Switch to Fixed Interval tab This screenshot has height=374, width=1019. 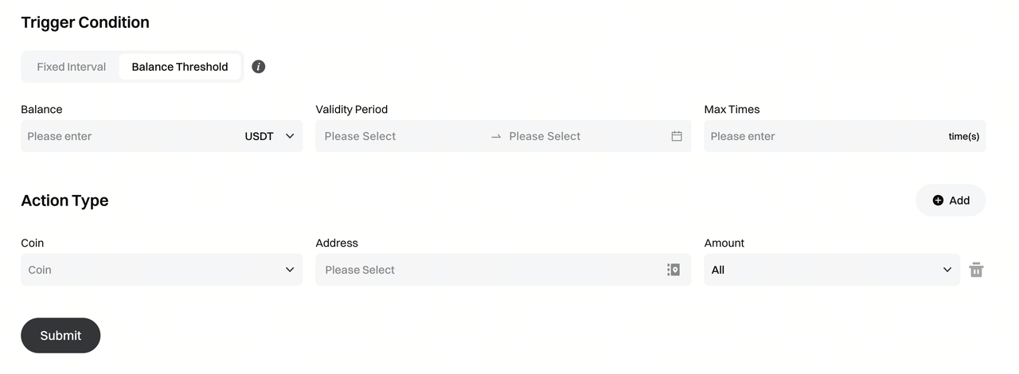[x=72, y=67]
